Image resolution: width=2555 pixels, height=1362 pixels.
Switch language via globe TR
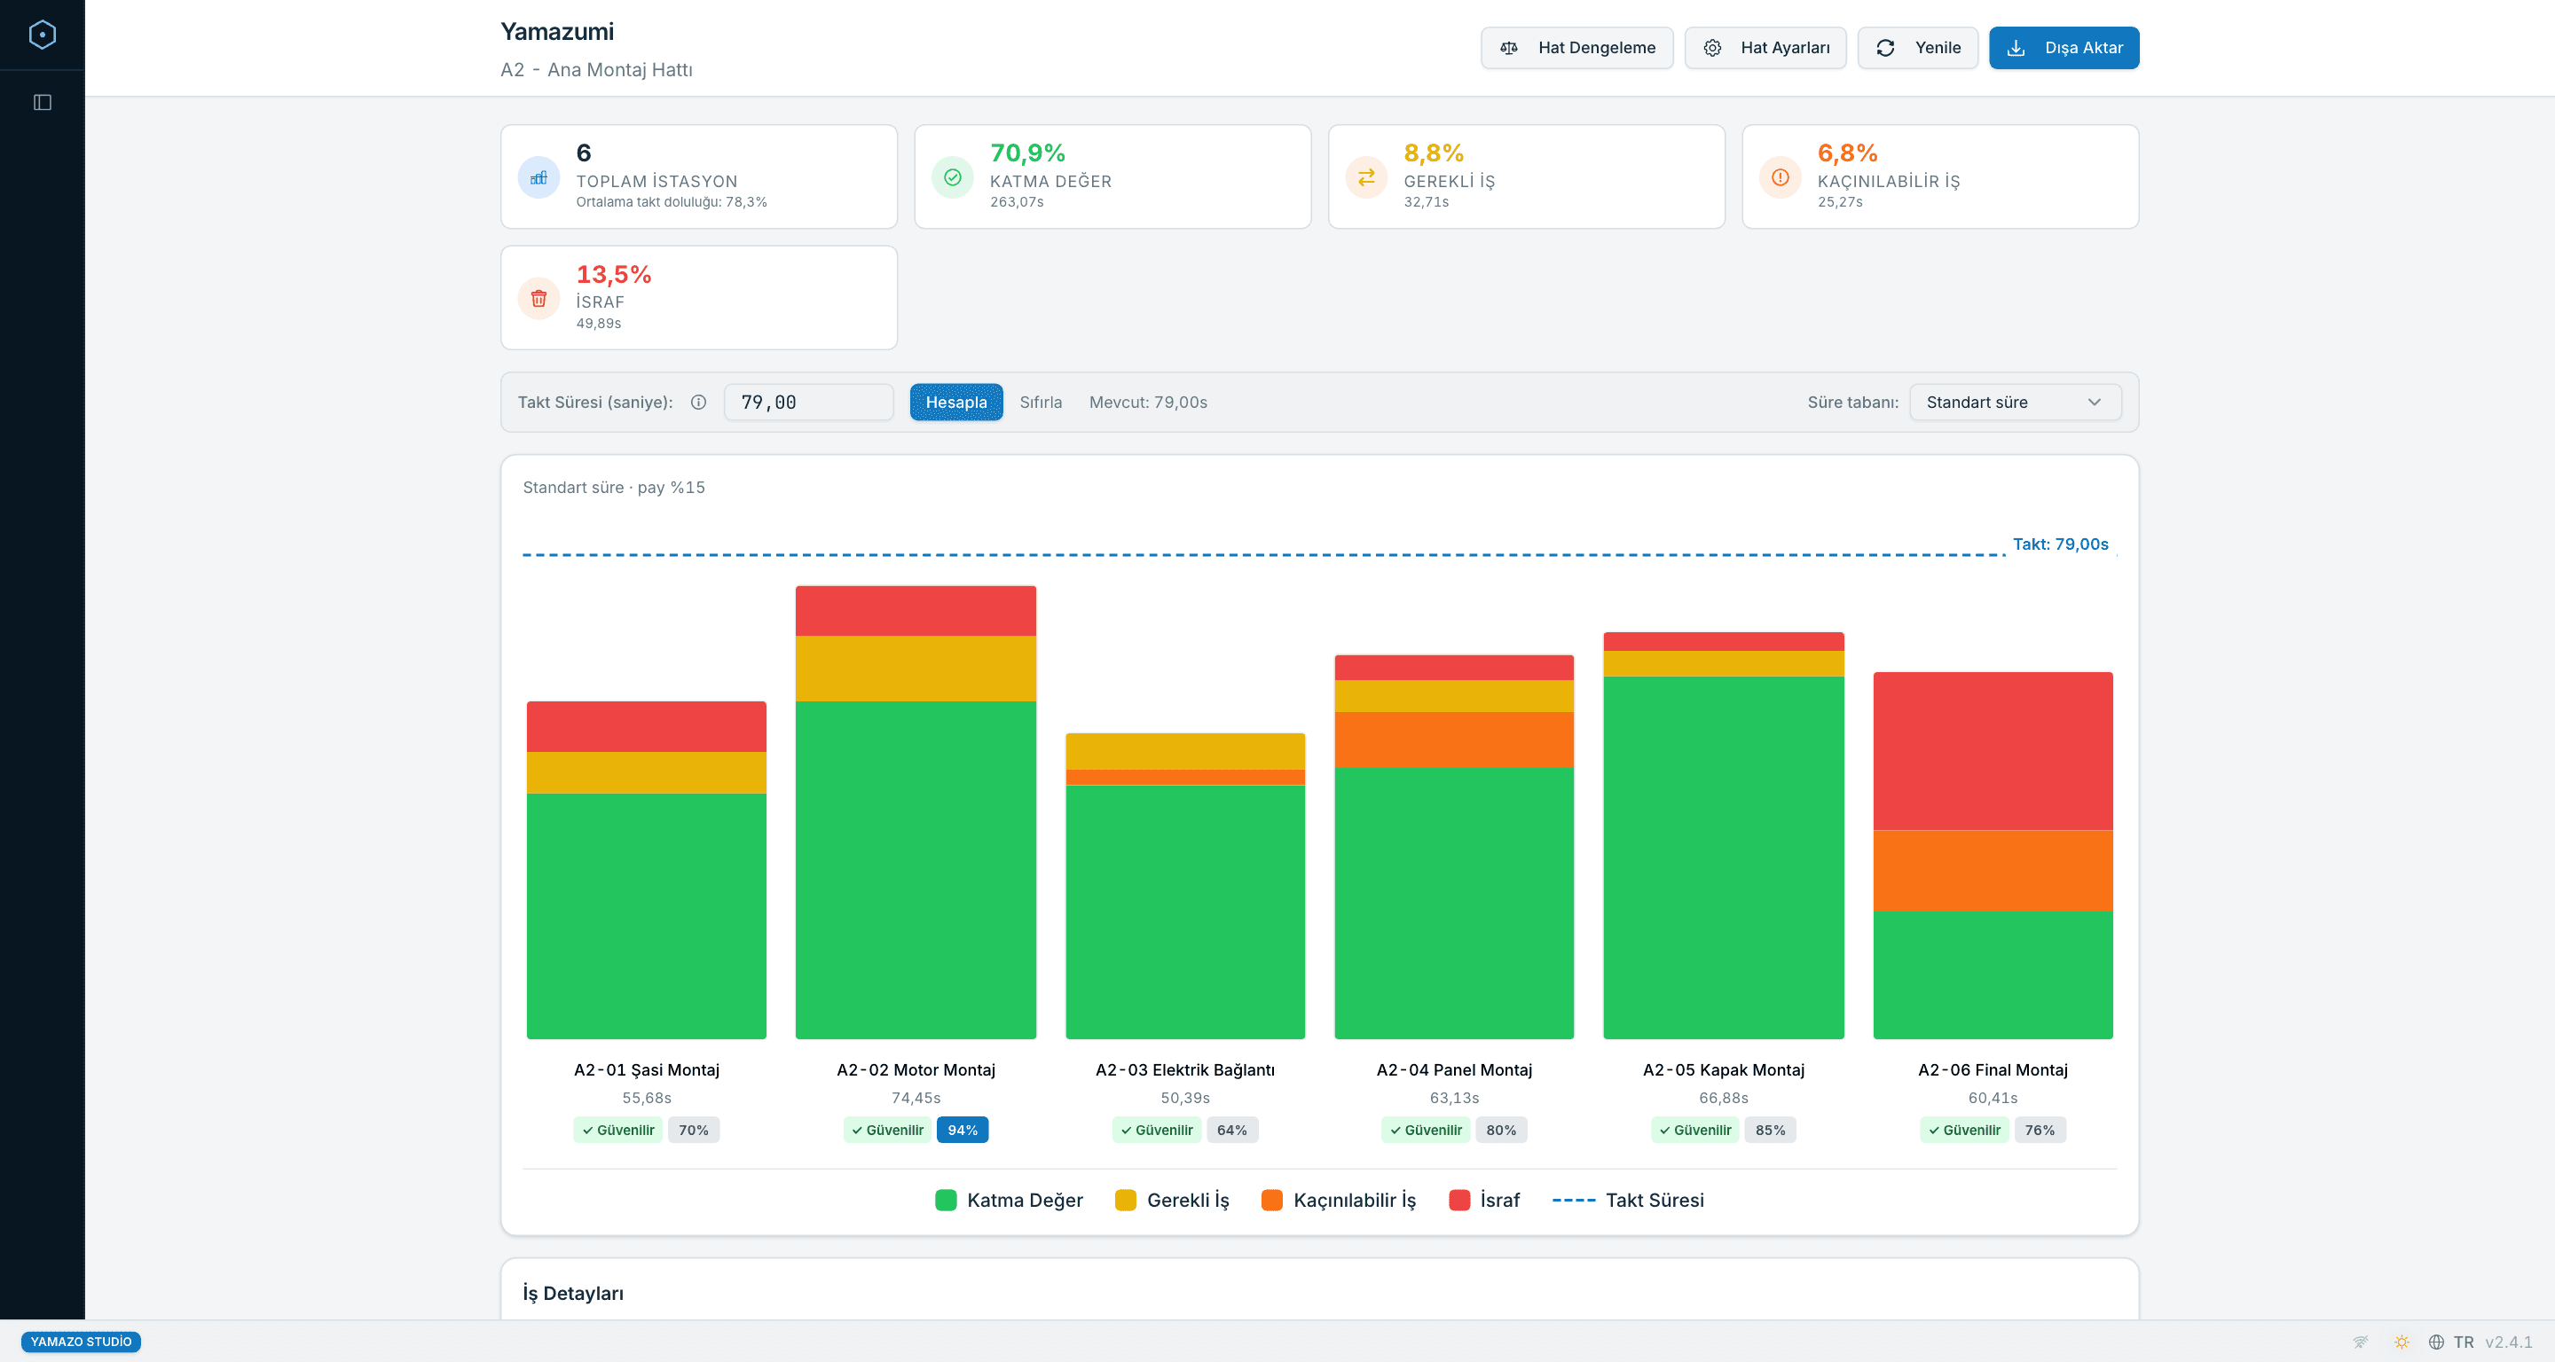(x=2449, y=1342)
